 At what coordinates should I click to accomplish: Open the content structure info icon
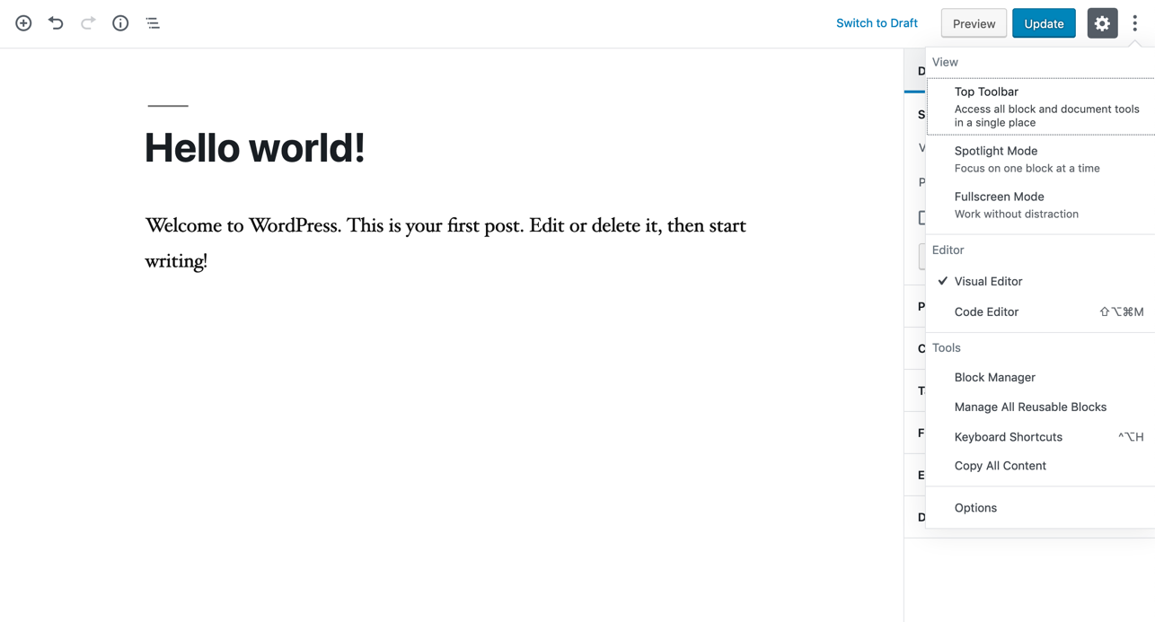[120, 23]
